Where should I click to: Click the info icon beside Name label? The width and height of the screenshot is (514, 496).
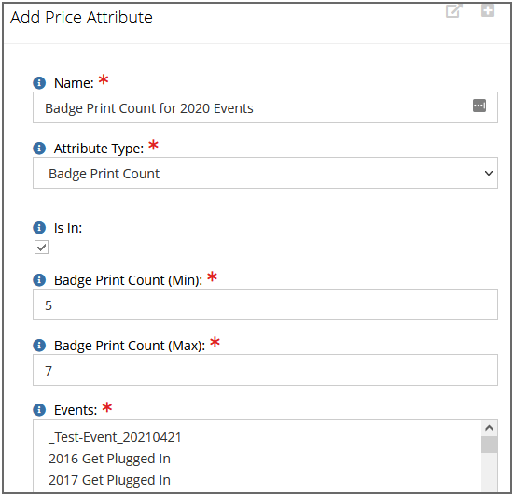pos(39,83)
